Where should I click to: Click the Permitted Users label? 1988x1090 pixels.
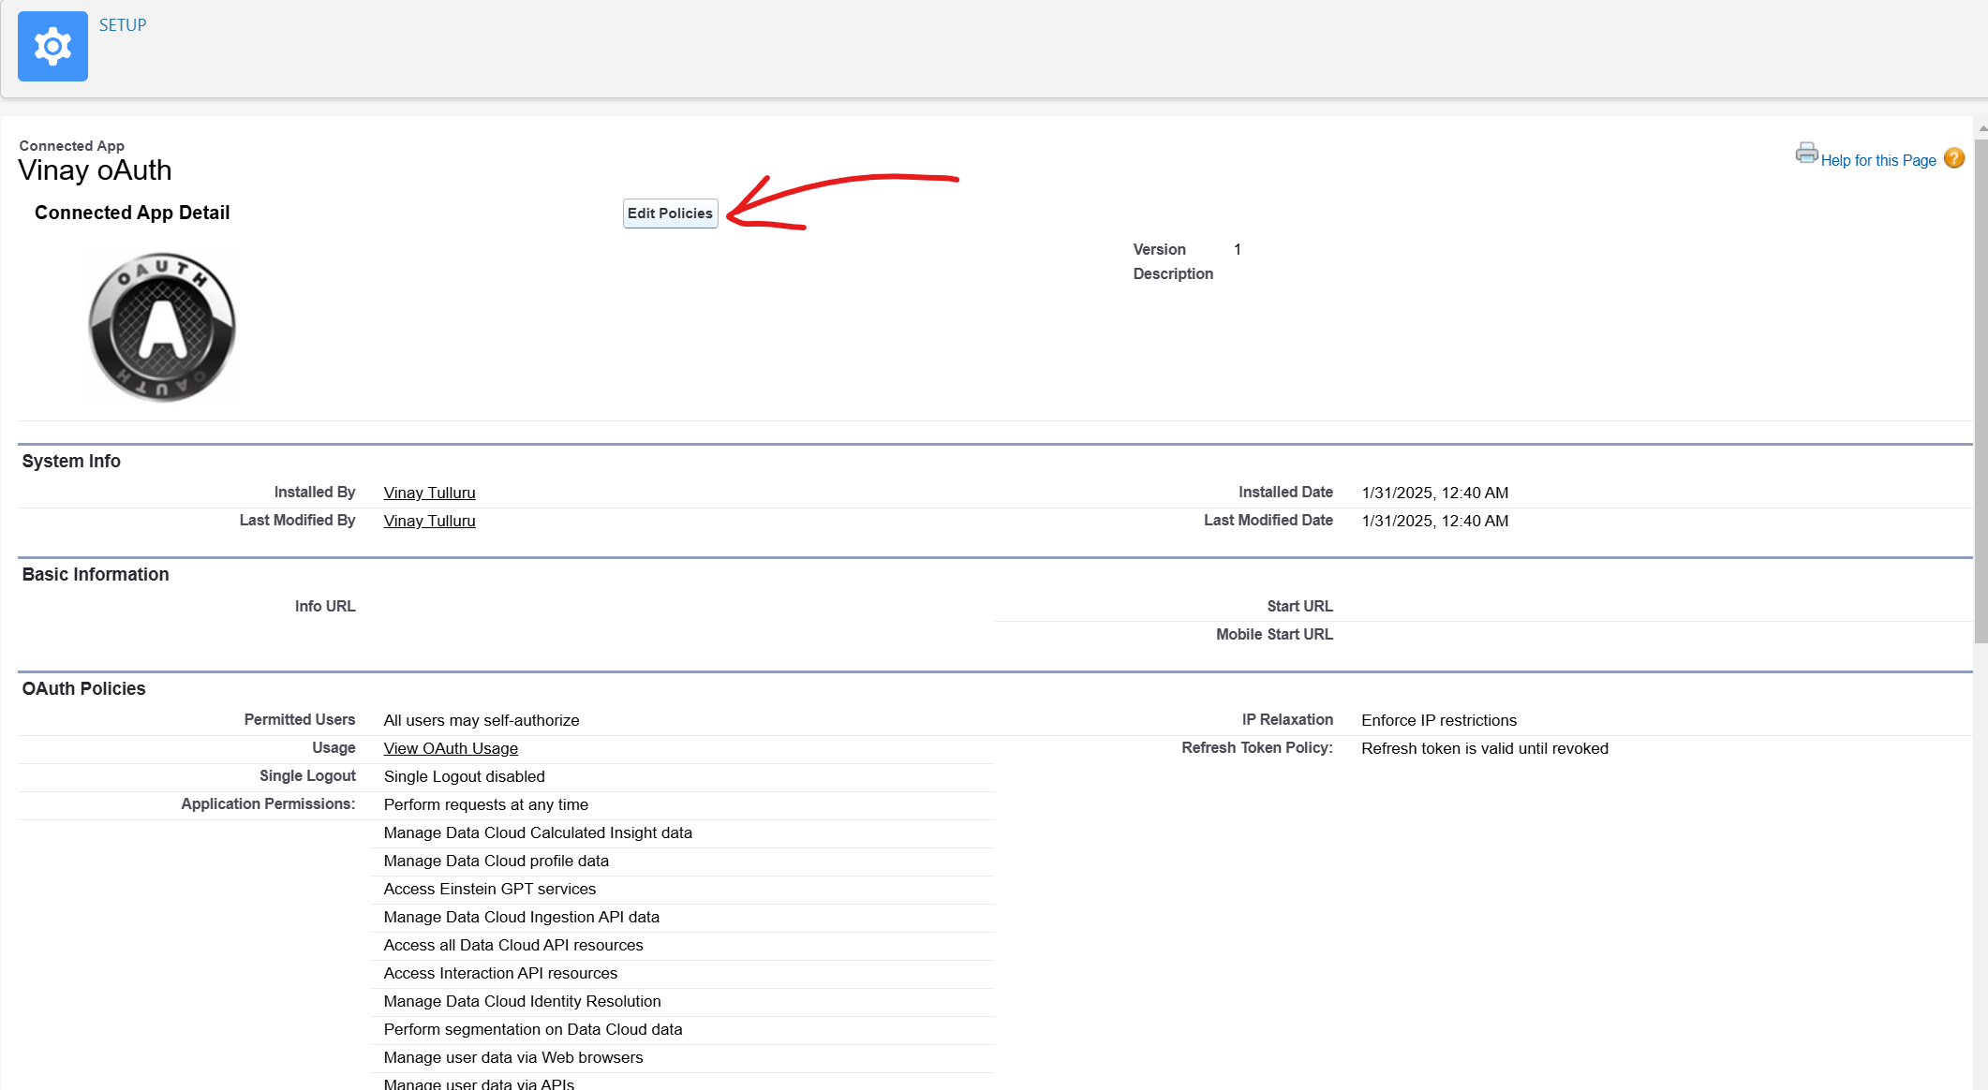300,719
